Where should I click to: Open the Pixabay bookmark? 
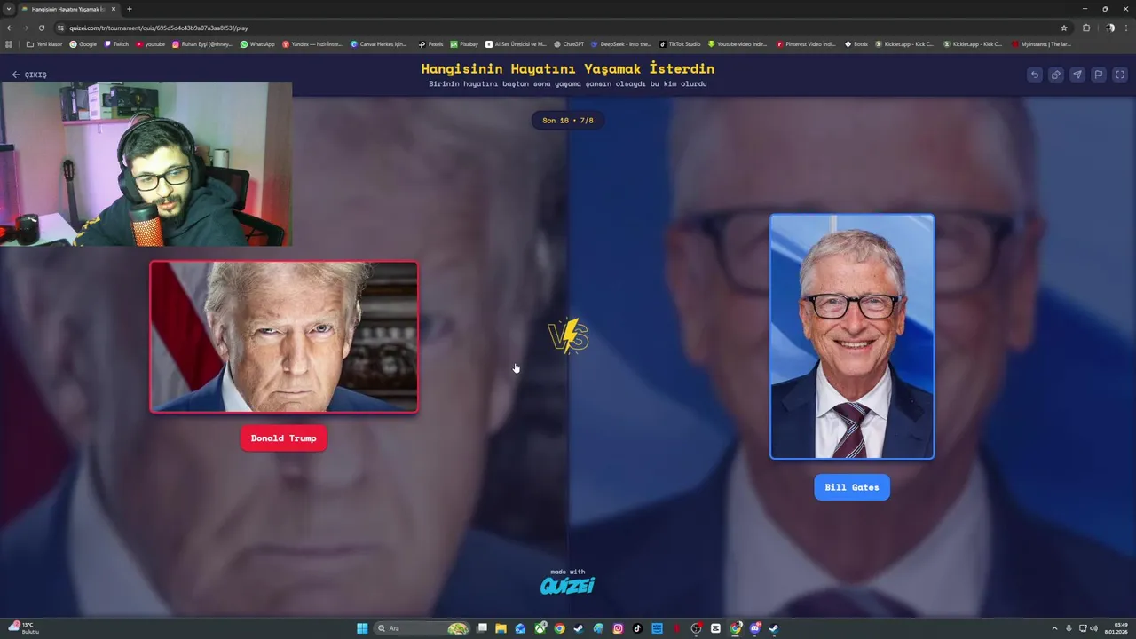pos(464,43)
